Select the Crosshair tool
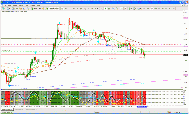Screen dimensions: 189x114 66,8
